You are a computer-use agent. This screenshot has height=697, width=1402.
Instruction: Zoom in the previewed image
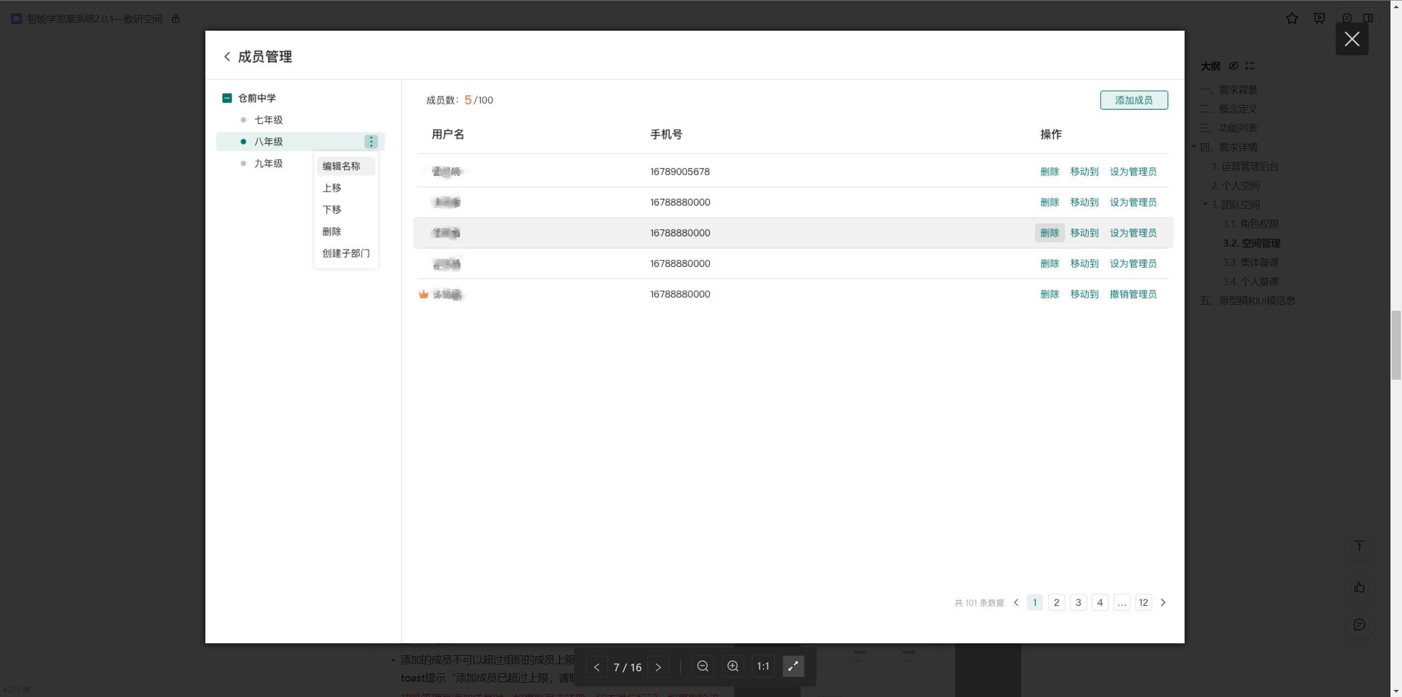(x=733, y=666)
